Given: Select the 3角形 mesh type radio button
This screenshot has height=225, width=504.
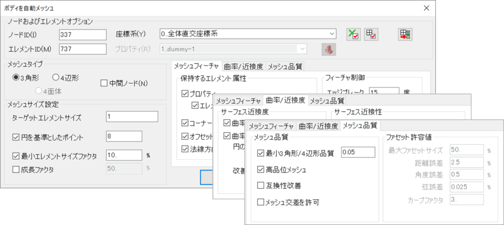Looking at the screenshot, I should point(16,77).
